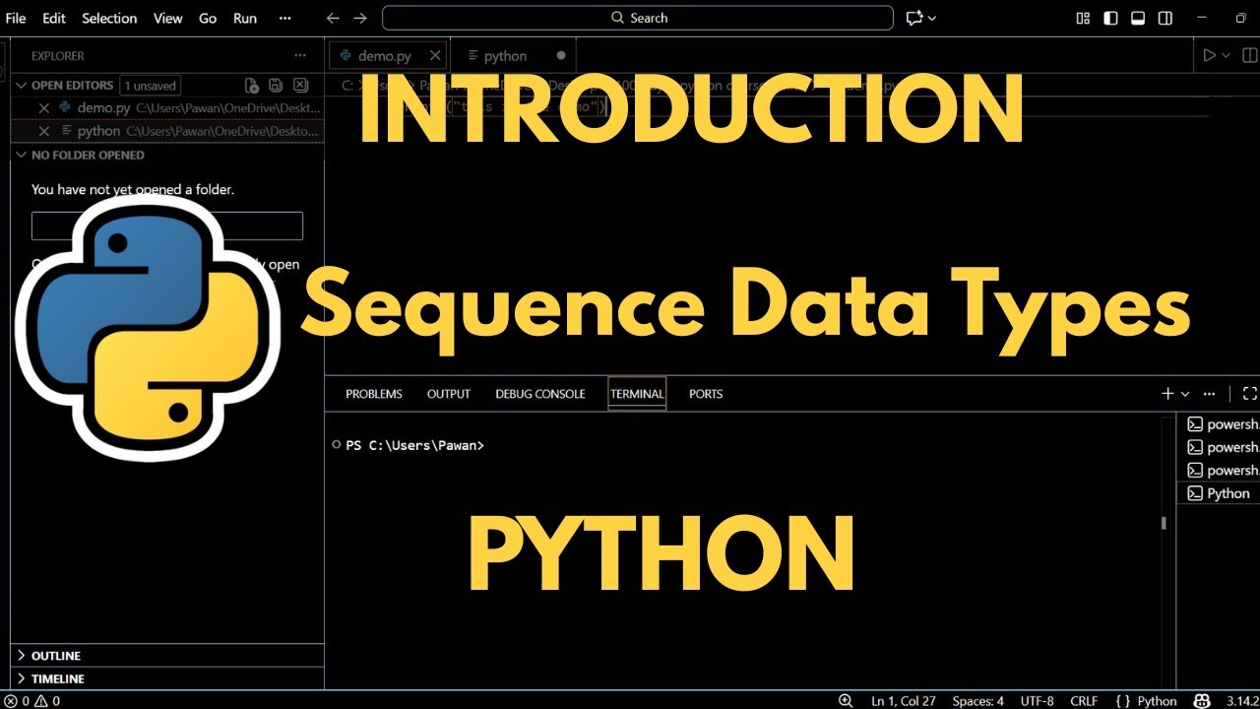Maximize the panel size

click(x=1250, y=394)
